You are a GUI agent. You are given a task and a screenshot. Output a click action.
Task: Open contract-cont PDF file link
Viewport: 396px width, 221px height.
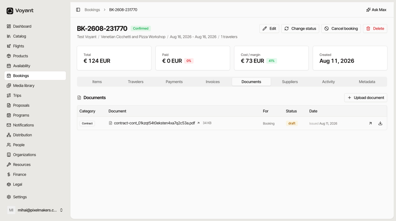(154, 123)
